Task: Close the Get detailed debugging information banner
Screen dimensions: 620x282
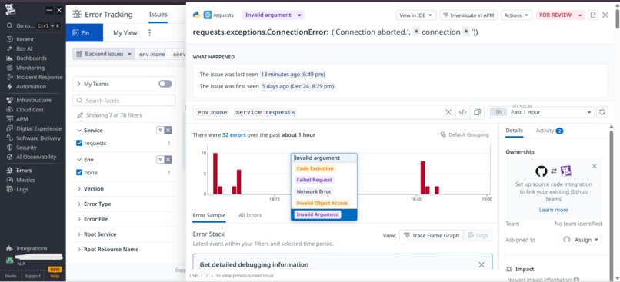Action: coord(482,264)
